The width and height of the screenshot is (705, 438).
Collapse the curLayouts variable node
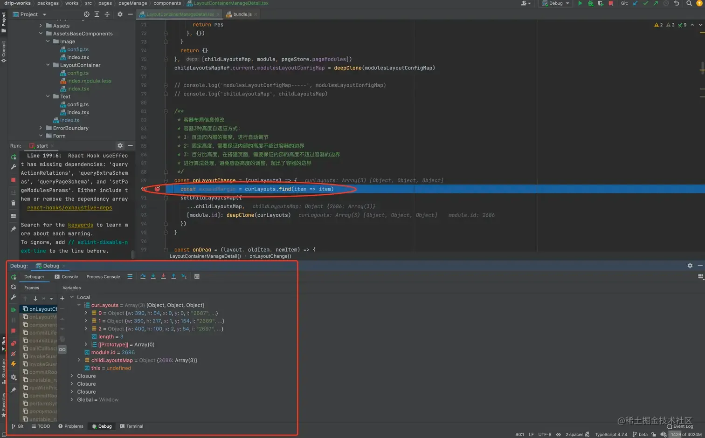coord(79,305)
